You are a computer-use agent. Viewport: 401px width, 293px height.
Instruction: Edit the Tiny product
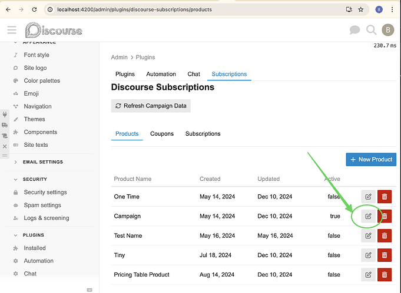(x=368, y=255)
